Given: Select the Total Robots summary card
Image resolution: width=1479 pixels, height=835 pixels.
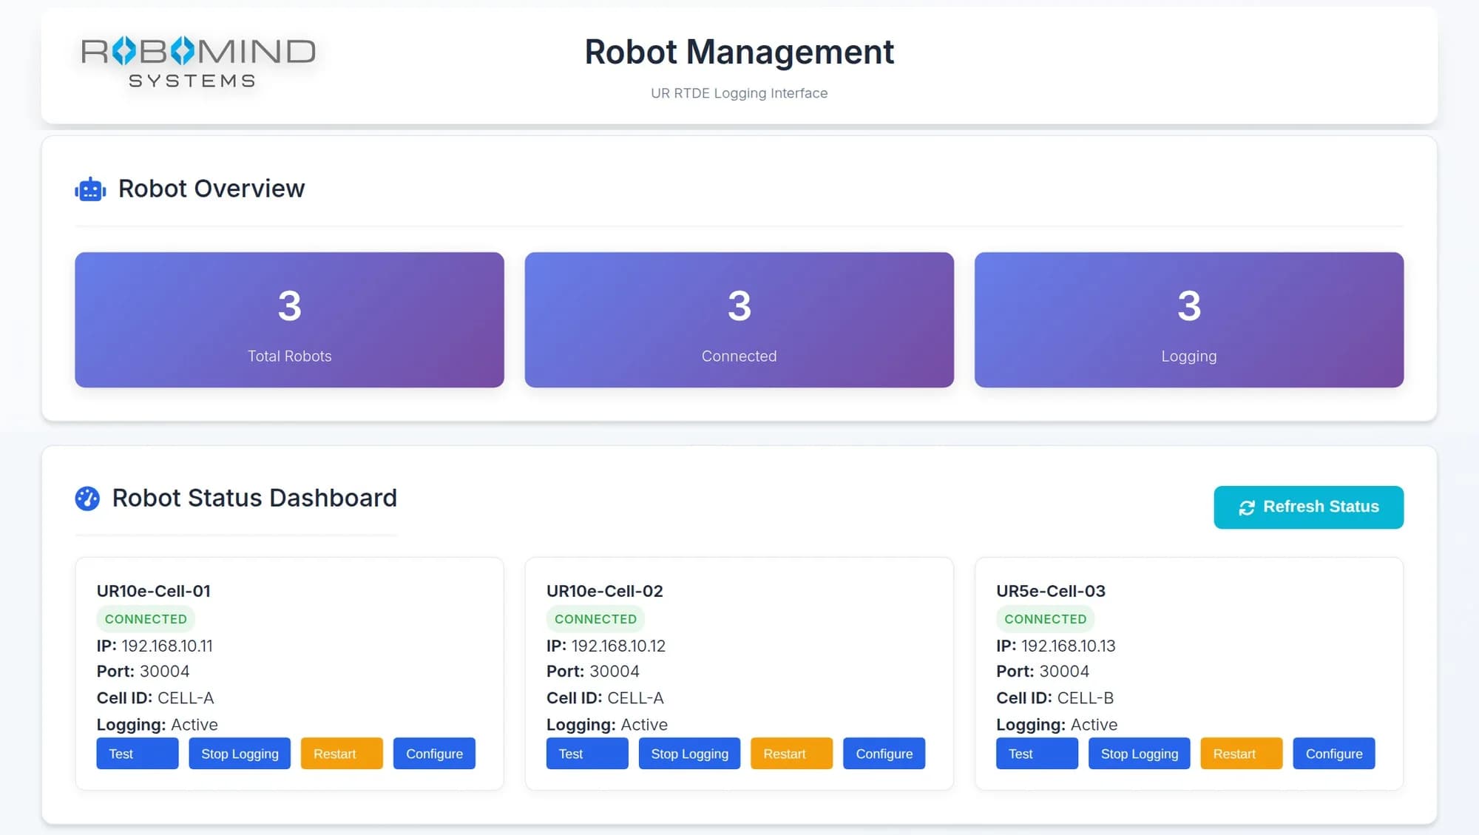Looking at the screenshot, I should [289, 320].
